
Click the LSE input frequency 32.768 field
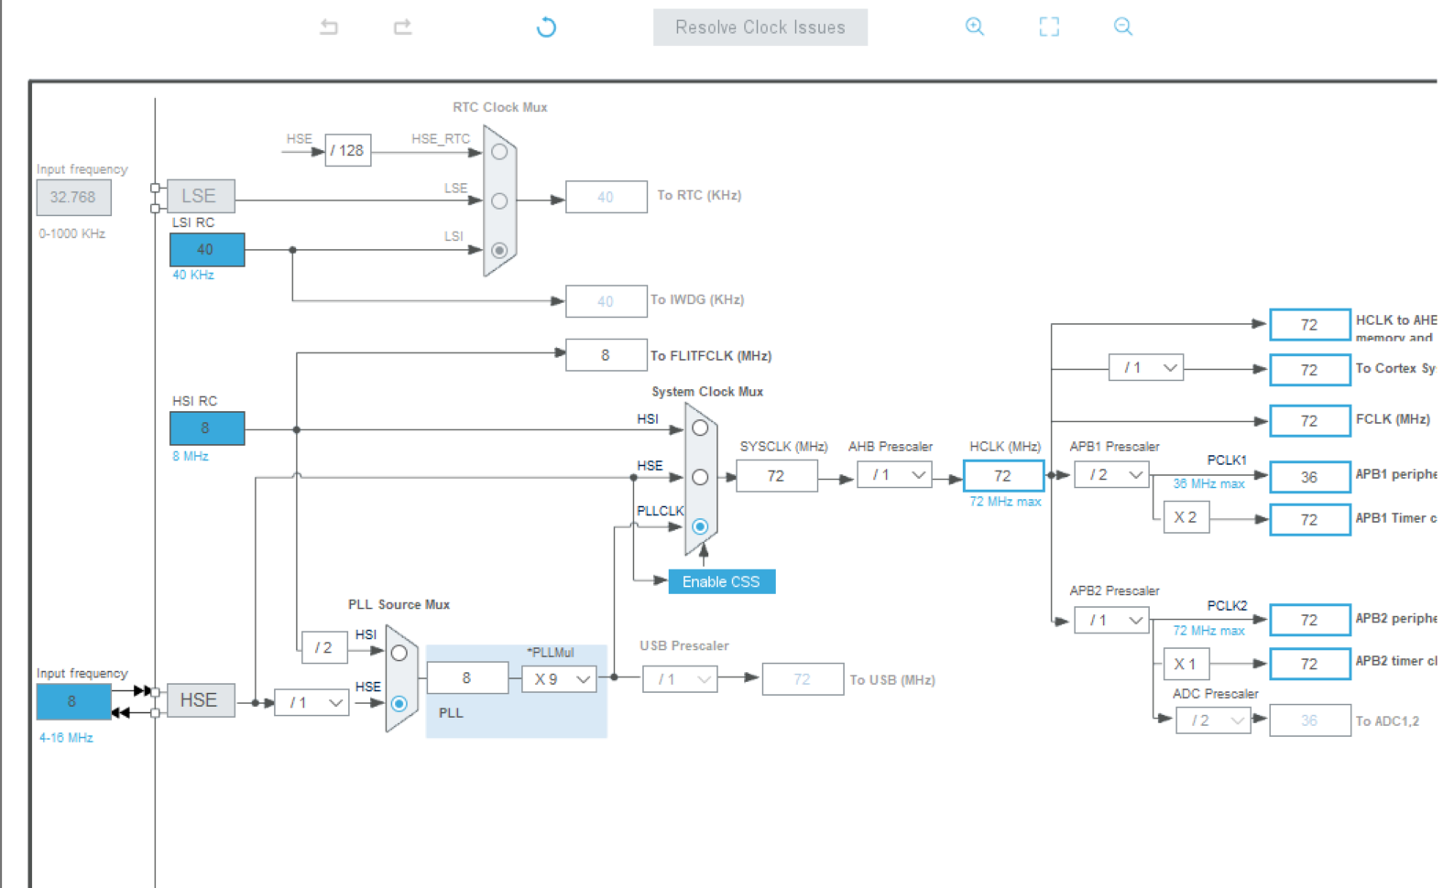tap(73, 197)
